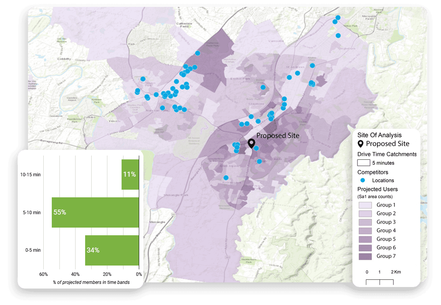
Task: Click the '(Sa1 area counts)' legend note
Action: pos(375,197)
